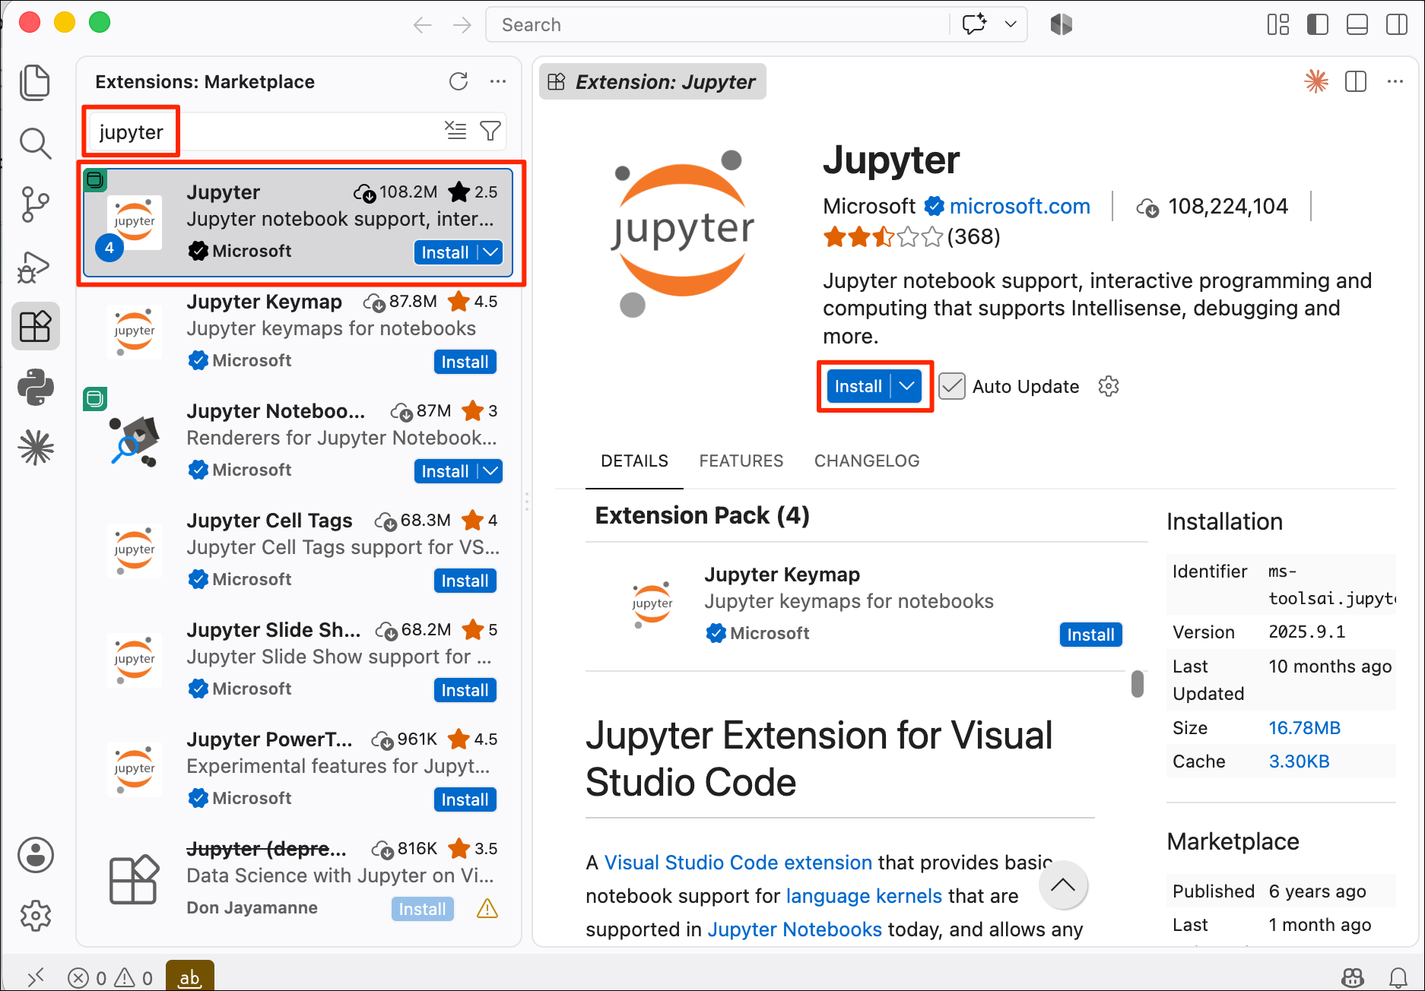Click warning triangle on deprecated Jupyter
1425x991 pixels.
(487, 908)
